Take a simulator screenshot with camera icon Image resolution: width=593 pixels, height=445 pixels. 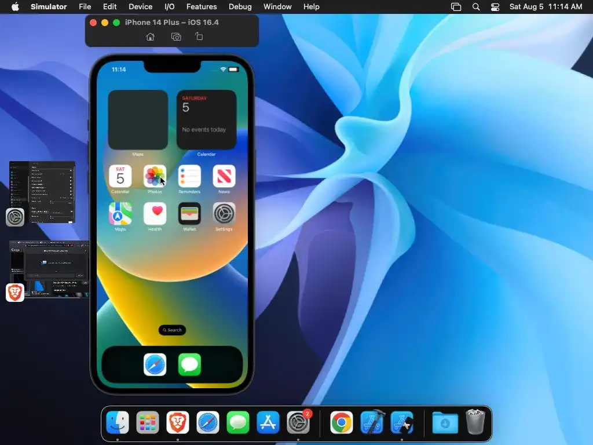tap(176, 37)
